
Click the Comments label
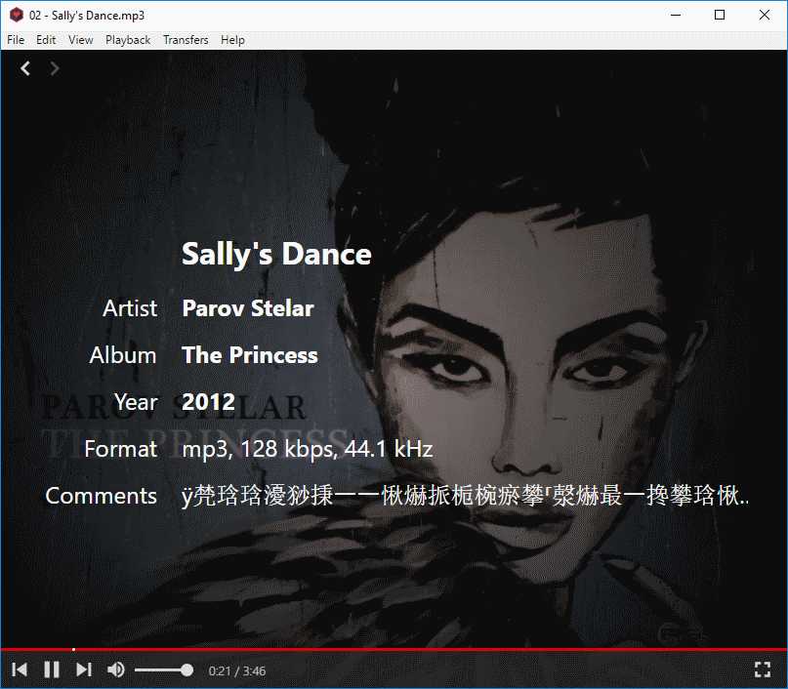click(101, 496)
